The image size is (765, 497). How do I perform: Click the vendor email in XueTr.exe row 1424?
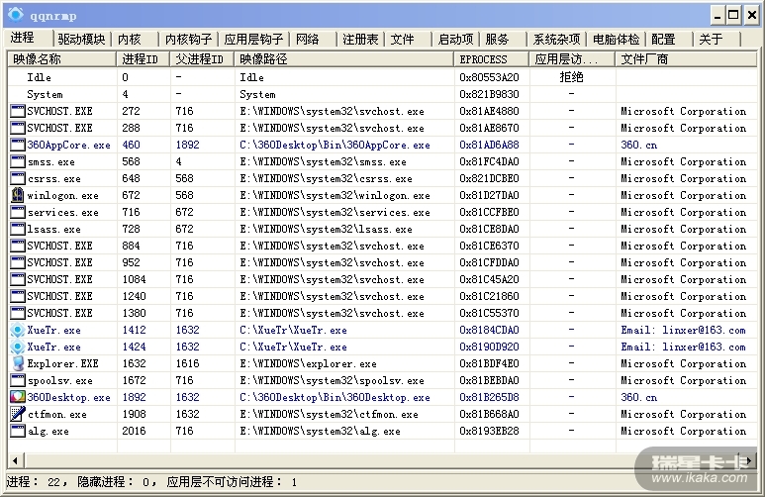683,347
